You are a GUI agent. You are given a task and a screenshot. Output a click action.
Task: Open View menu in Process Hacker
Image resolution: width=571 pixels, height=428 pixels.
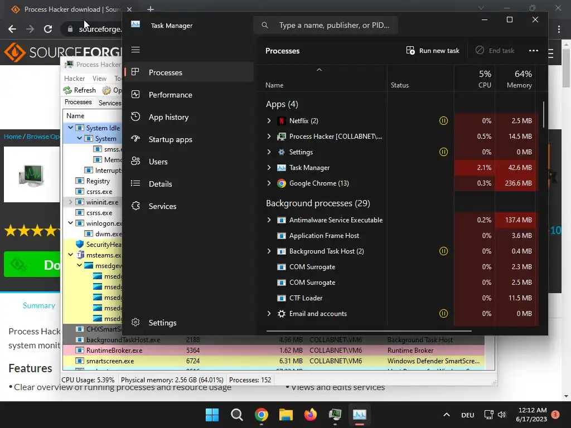pyautogui.click(x=99, y=78)
